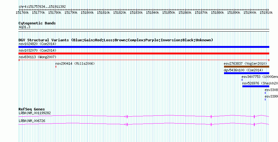This screenshot has width=278, height=142.
Task: Click the 151760k ruler label
Action: coord(22,13)
